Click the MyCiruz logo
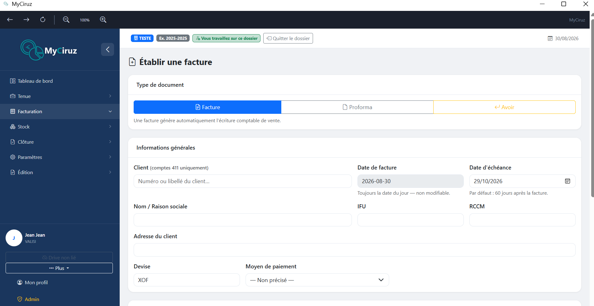Image resolution: width=594 pixels, height=306 pixels. coord(49,50)
